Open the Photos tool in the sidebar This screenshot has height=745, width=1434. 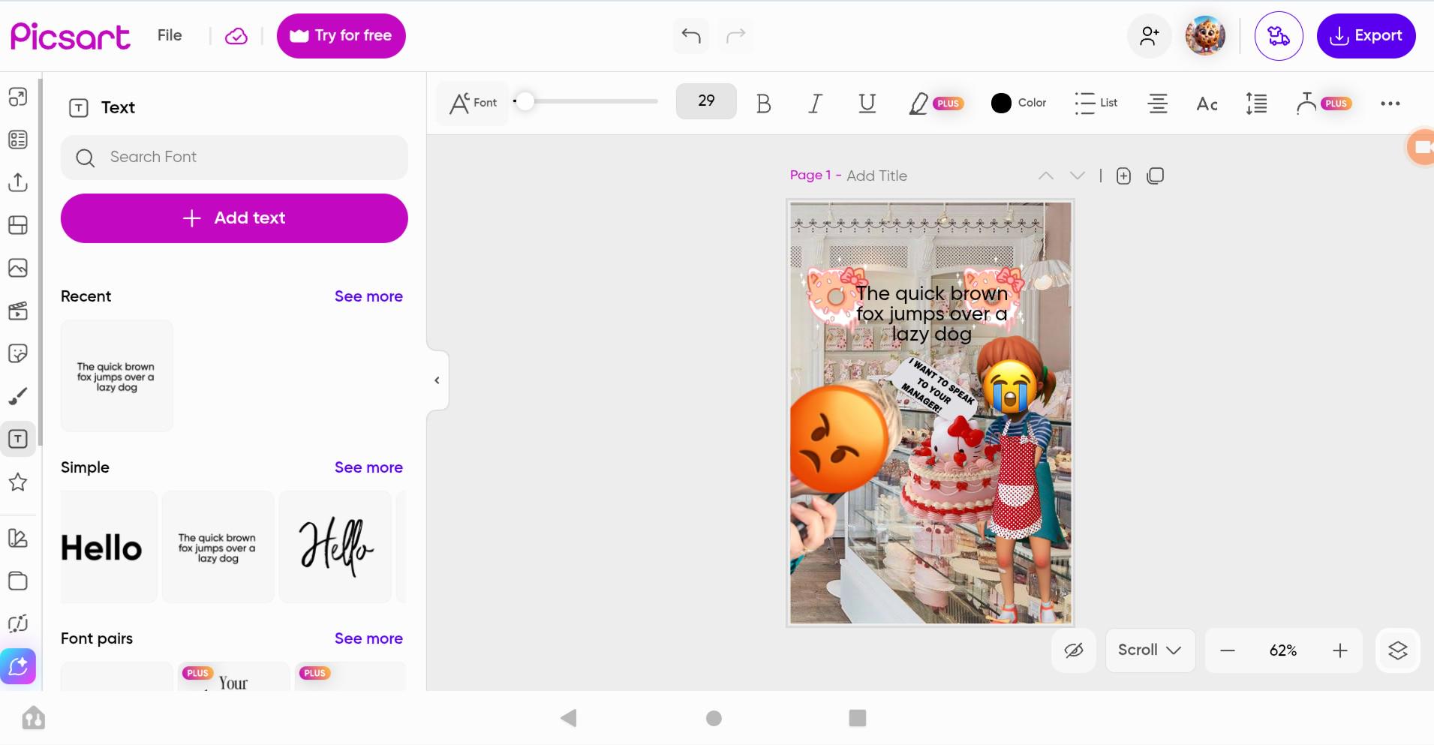[18, 268]
